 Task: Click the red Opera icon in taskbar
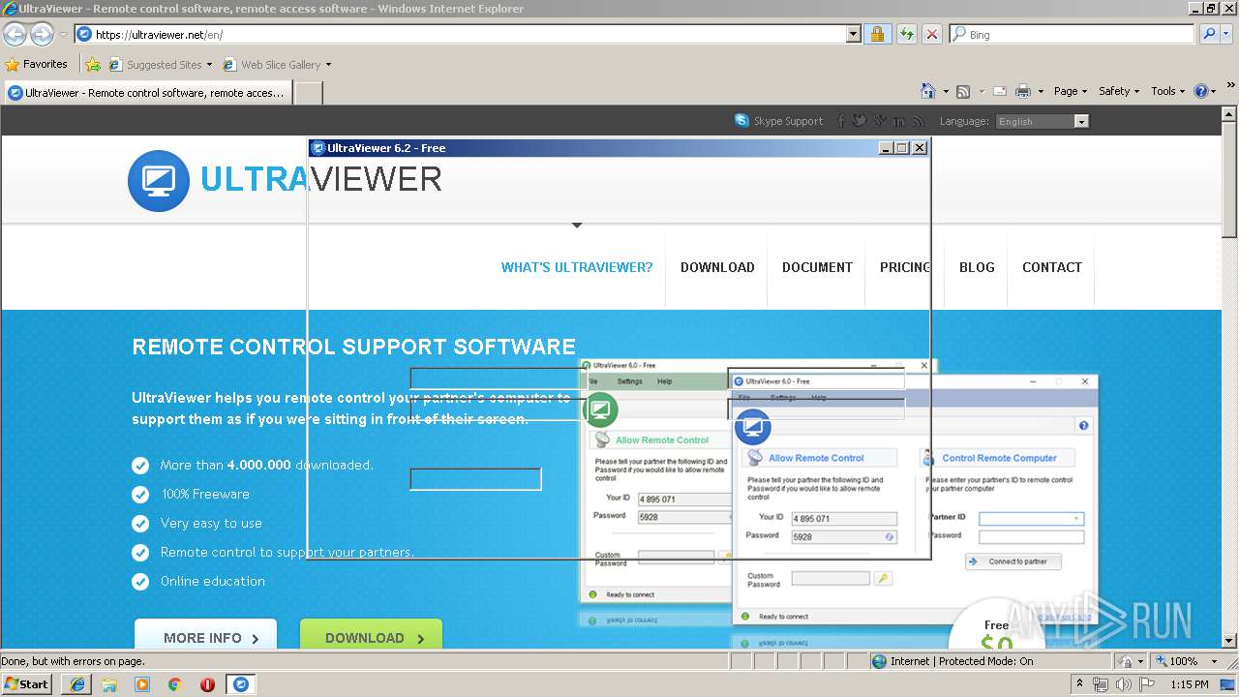pyautogui.click(x=207, y=684)
